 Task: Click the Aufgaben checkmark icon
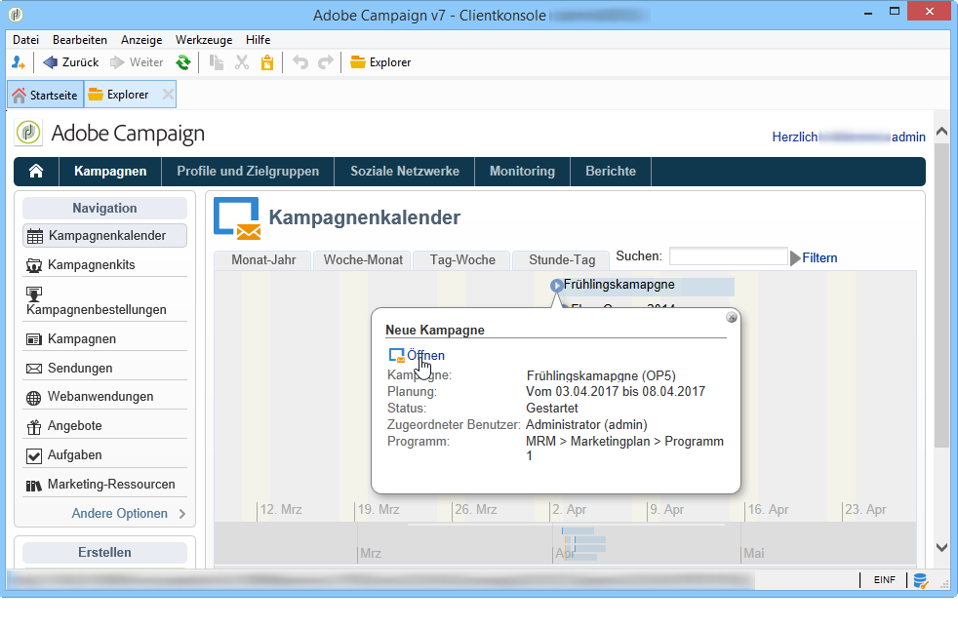[33, 455]
